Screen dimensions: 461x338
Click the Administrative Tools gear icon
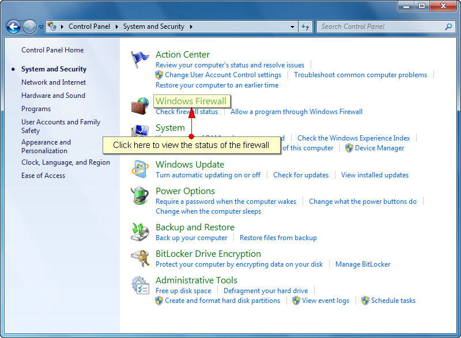point(139,285)
